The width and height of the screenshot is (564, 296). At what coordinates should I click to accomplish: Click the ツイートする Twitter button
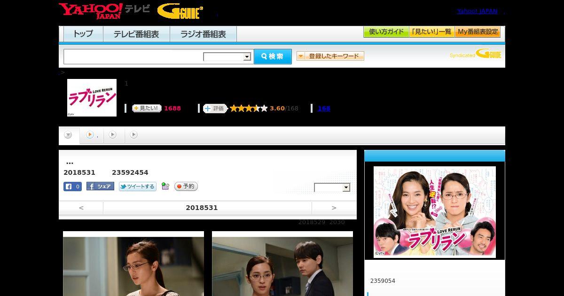137,187
